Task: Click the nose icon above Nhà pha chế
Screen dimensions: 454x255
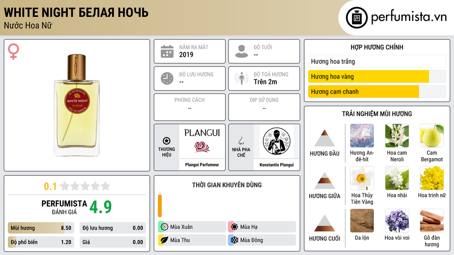Action: [x=241, y=141]
